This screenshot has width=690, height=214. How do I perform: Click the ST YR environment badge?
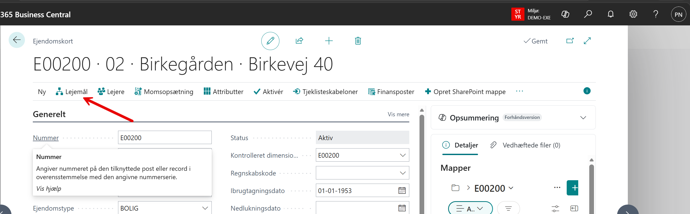[x=517, y=14]
